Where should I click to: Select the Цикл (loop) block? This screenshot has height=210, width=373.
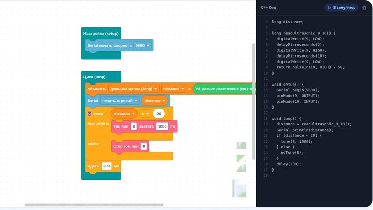click(x=94, y=77)
